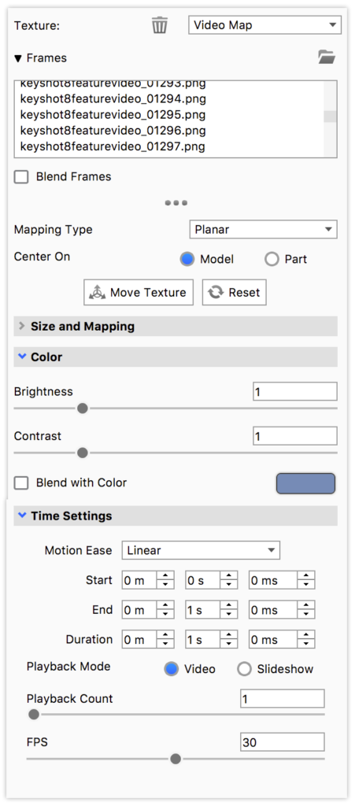Increase the End seconds stepper
Viewport: 355px width, 806px height.
(x=229, y=605)
